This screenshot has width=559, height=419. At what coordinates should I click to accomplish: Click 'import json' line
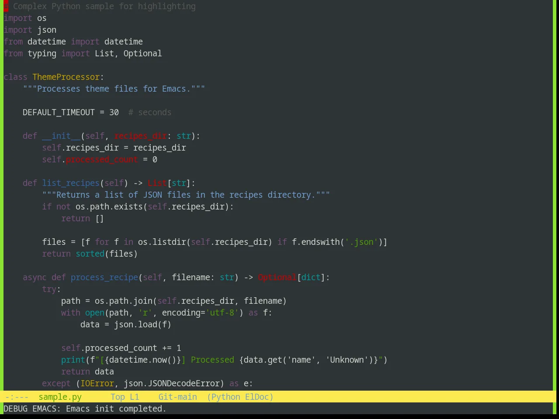(x=30, y=30)
